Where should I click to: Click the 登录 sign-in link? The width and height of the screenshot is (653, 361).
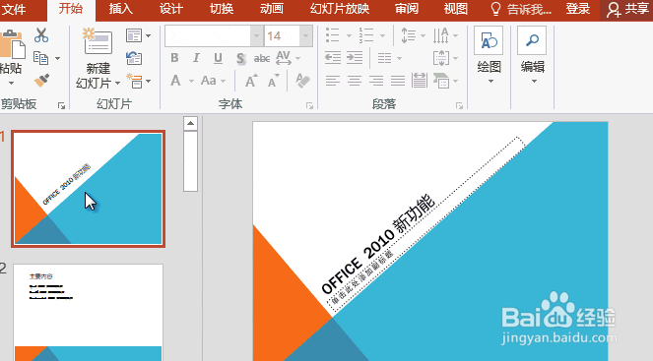point(577,9)
